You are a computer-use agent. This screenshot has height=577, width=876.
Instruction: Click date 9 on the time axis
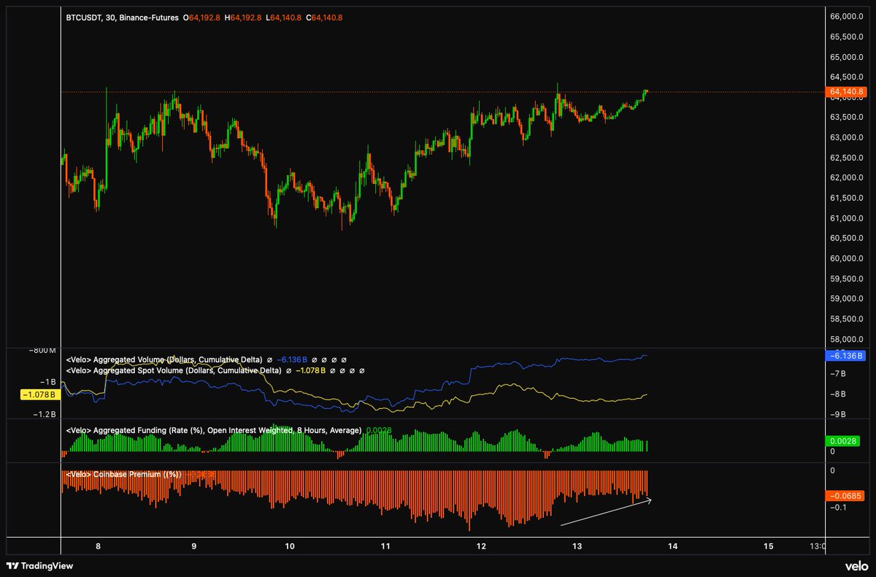193,546
